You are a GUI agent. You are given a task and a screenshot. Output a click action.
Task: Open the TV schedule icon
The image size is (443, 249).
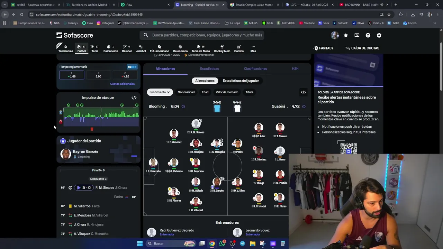click(357, 35)
